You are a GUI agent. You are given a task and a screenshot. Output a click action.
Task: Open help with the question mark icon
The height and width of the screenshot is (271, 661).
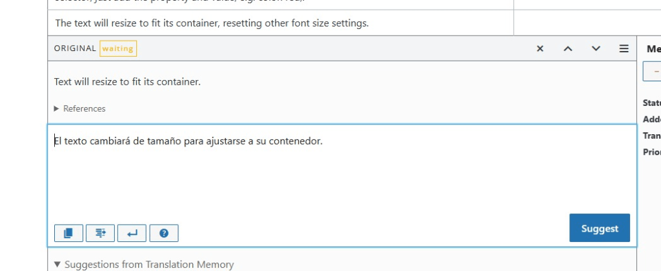pyautogui.click(x=163, y=233)
